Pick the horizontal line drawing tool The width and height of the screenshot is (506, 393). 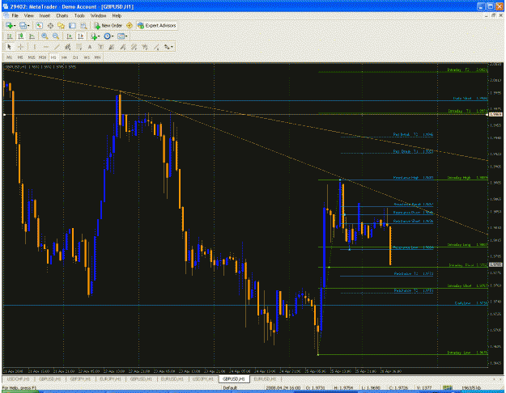(45, 47)
